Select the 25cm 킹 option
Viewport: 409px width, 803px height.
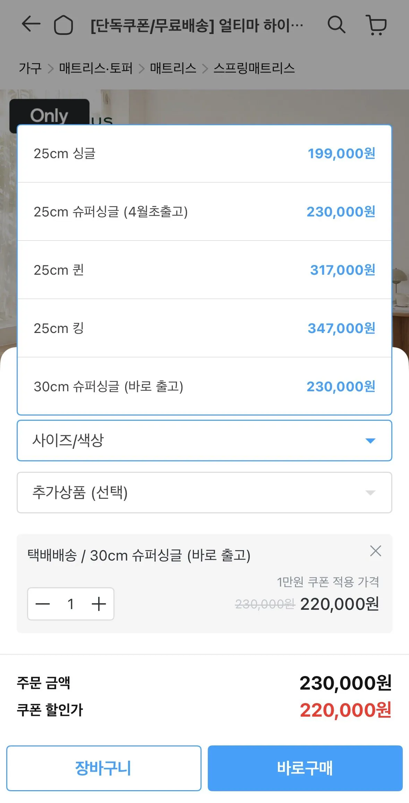click(x=204, y=328)
